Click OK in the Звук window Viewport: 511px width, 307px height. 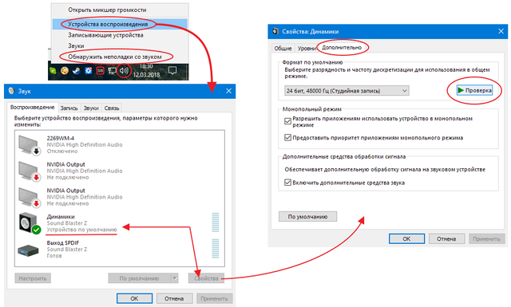tap(134, 298)
